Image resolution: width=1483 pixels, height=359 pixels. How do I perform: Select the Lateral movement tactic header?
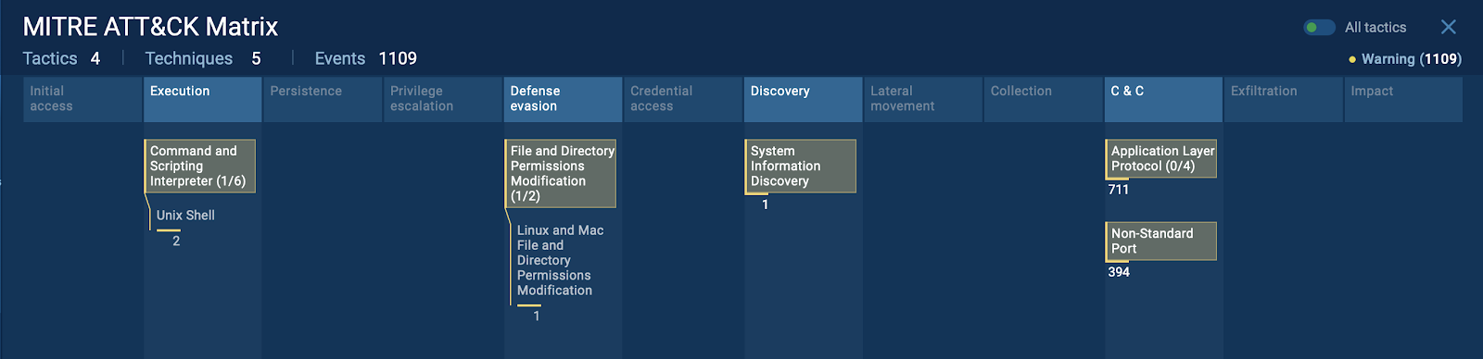923,99
